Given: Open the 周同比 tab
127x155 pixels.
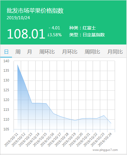Looking at the screenshot, I should 92,52.
